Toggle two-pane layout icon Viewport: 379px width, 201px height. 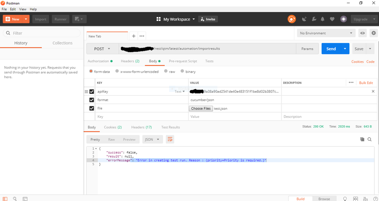click(355, 199)
